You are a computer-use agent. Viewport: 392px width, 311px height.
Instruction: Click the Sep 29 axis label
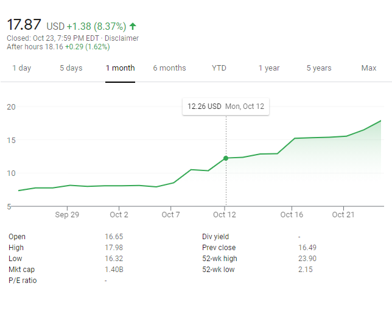pyautogui.click(x=67, y=214)
